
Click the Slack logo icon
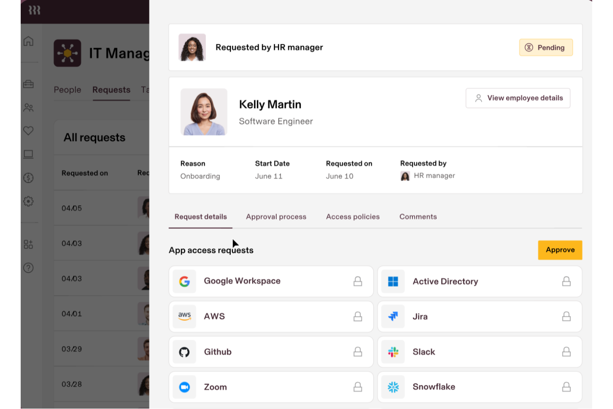pyautogui.click(x=393, y=352)
